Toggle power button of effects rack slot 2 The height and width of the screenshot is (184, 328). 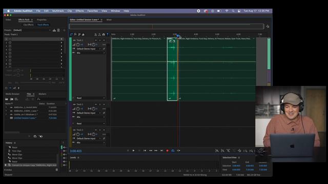click(10, 42)
